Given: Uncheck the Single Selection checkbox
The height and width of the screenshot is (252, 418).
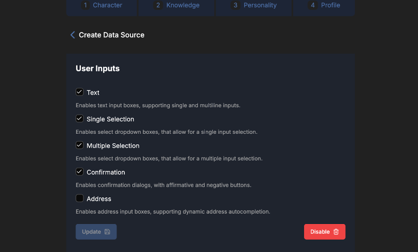Looking at the screenshot, I should click(x=79, y=119).
